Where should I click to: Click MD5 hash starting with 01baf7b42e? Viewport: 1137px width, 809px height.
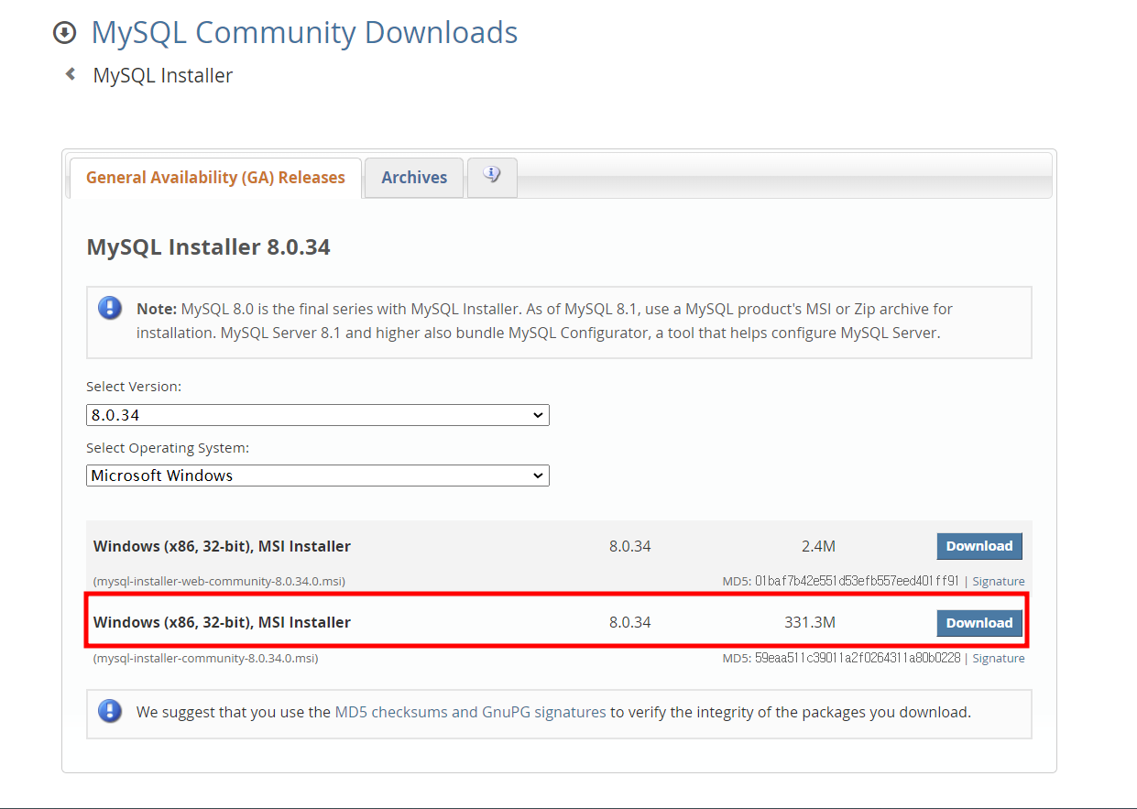click(x=857, y=581)
